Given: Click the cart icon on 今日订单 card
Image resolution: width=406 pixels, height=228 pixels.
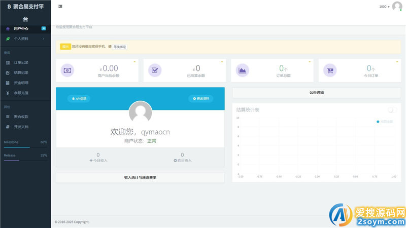Looking at the screenshot, I should (x=330, y=70).
